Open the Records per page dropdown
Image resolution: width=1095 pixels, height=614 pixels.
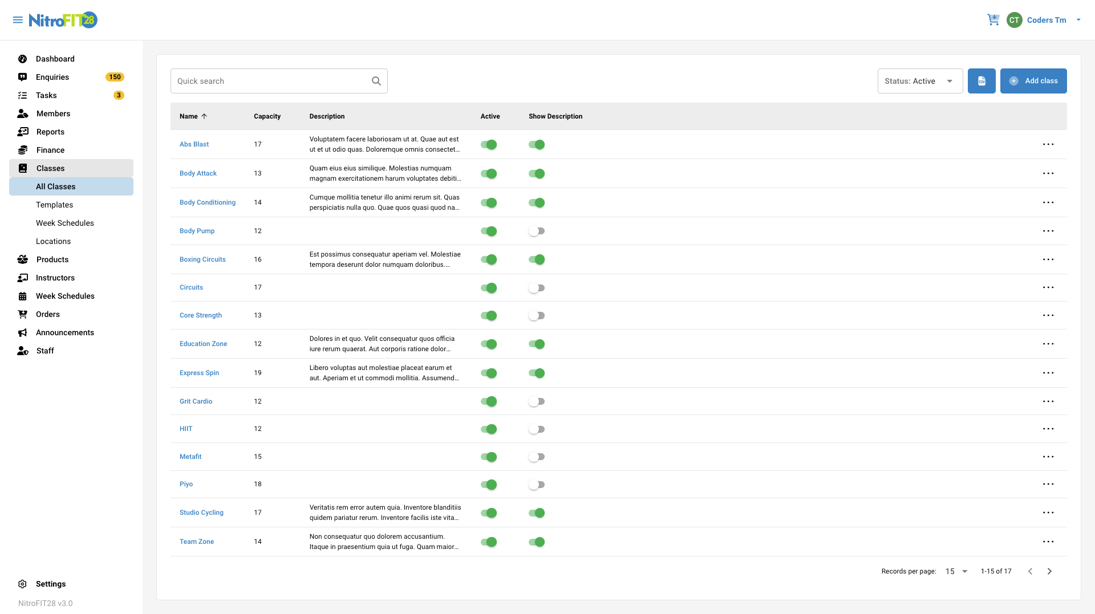(956, 571)
